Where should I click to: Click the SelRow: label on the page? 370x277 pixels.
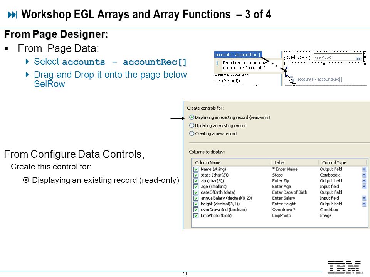297,57
